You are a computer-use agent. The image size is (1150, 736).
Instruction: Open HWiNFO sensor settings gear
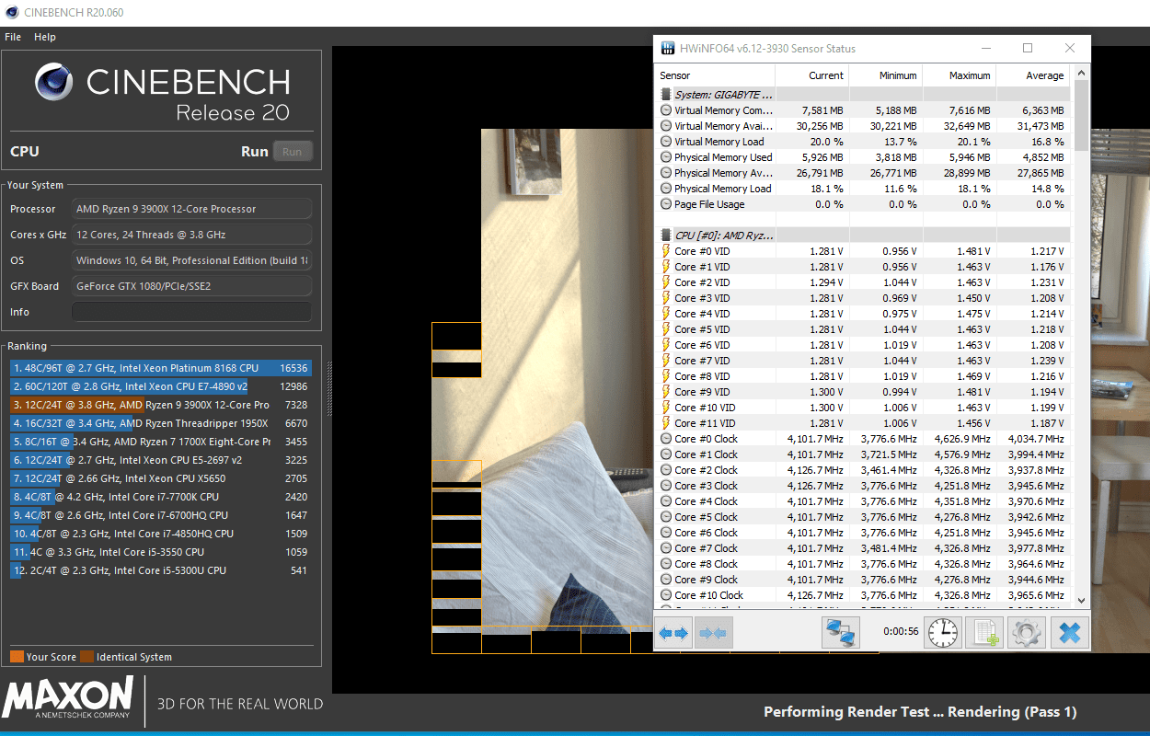(1027, 633)
